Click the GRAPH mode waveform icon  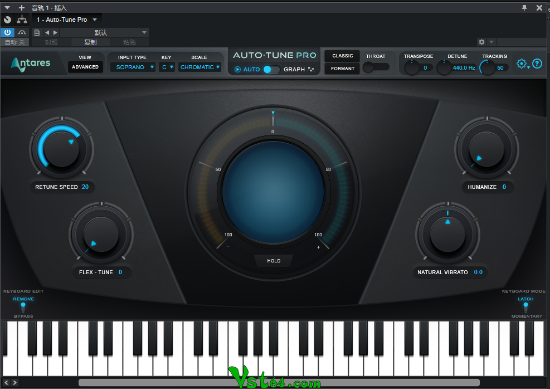coord(311,70)
